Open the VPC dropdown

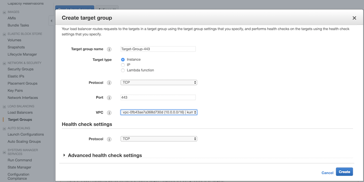(159, 112)
